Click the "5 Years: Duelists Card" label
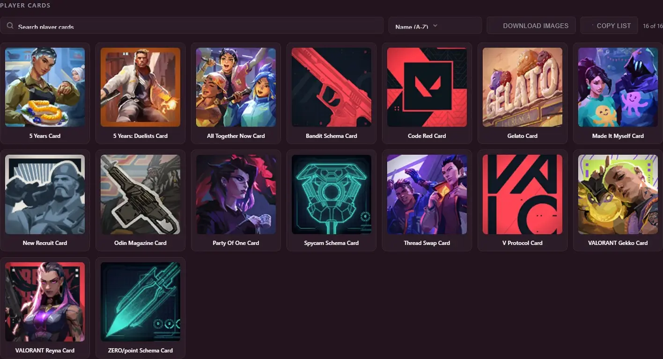663x359 pixels. click(x=140, y=136)
